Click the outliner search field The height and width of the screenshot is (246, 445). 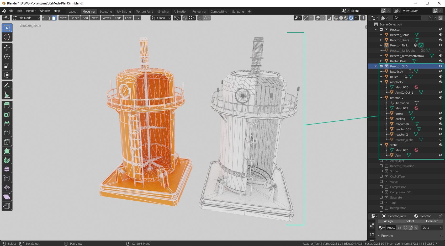(407, 18)
